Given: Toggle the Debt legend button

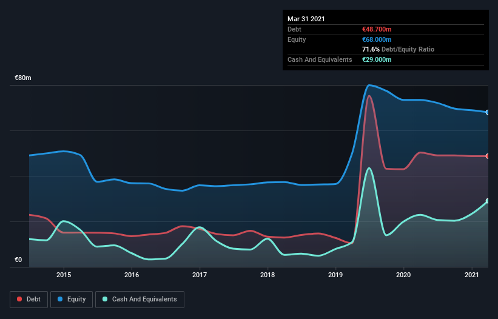Looking at the screenshot, I should tap(29, 300).
